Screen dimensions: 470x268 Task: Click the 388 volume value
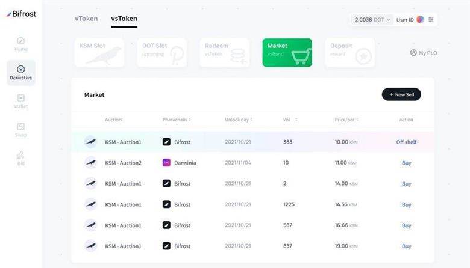288,142
